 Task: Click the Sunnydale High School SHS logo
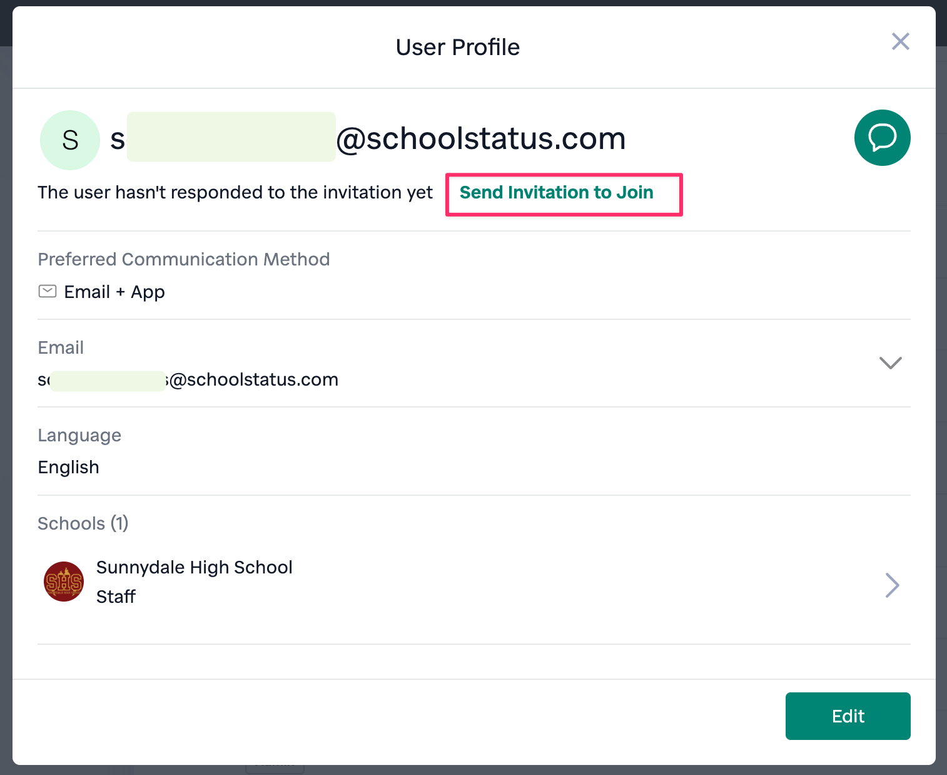(64, 582)
